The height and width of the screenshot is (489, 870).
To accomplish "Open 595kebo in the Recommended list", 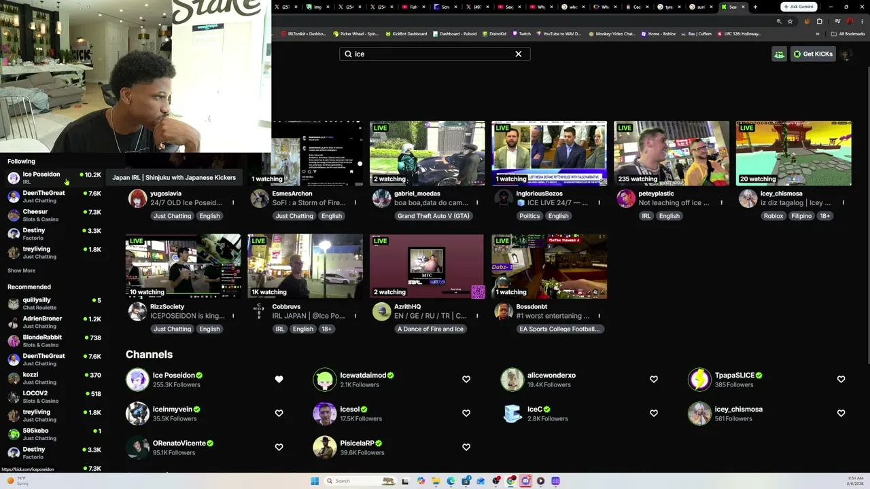I will (x=54, y=434).
